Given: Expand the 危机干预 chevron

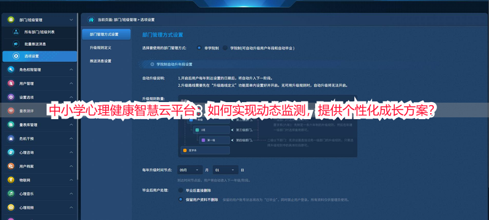Looking at the screenshot, I should point(71,138).
